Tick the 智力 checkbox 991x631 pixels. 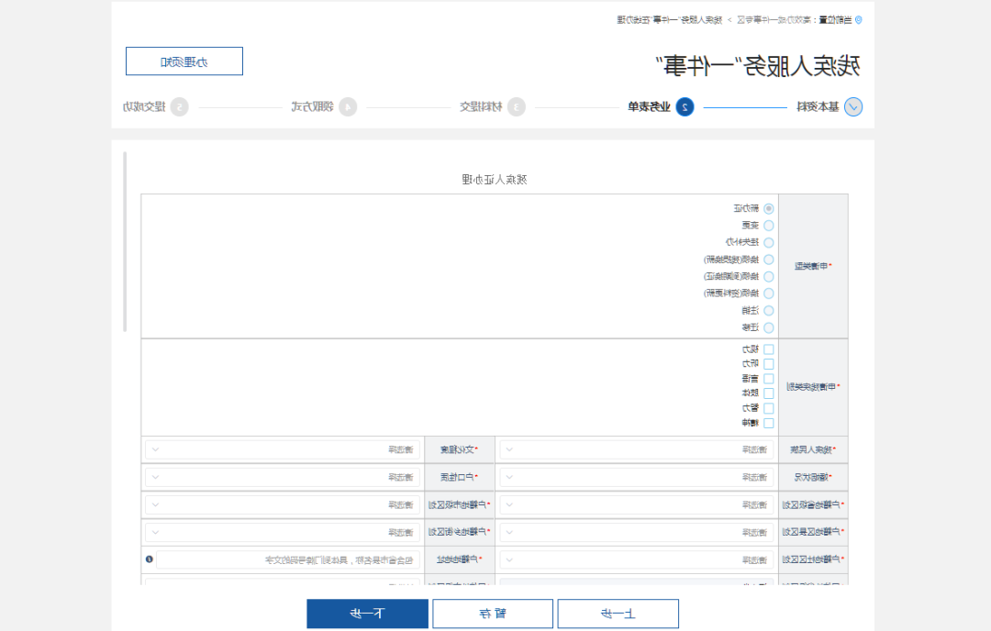pyautogui.click(x=769, y=409)
